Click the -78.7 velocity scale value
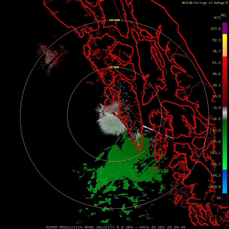This screenshot has height=229, width=229. 216,164
